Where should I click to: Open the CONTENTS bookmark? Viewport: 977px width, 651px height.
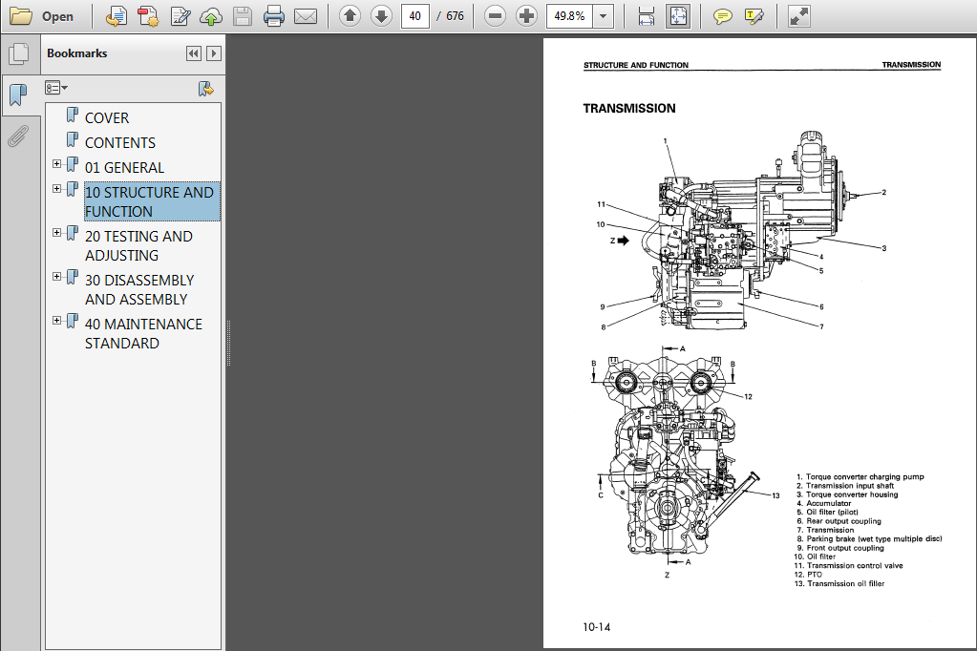[119, 143]
